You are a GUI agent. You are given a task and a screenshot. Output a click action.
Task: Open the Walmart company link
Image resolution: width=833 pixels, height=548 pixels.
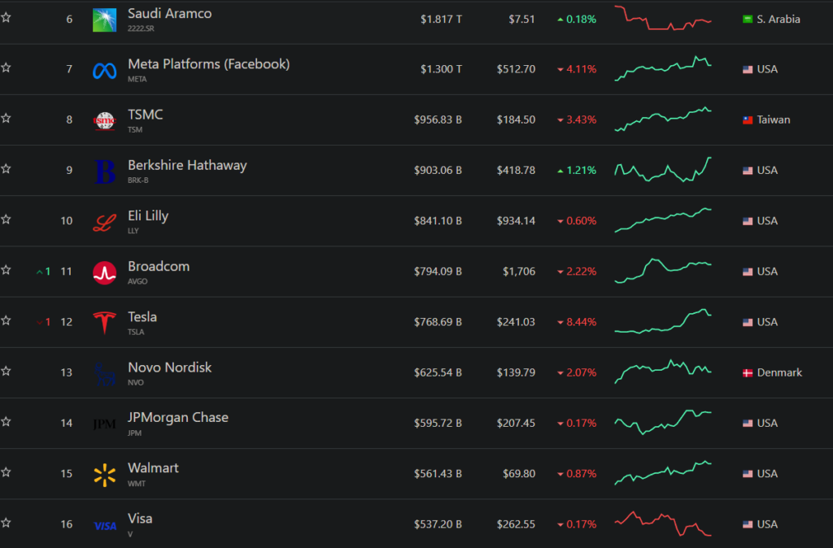coord(153,468)
